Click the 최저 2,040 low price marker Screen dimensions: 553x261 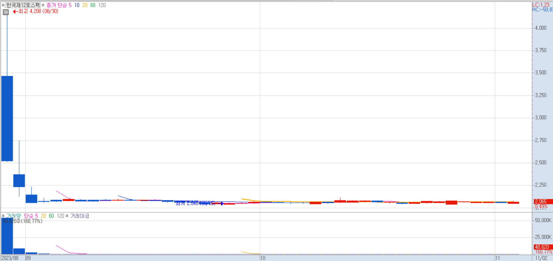click(x=199, y=203)
